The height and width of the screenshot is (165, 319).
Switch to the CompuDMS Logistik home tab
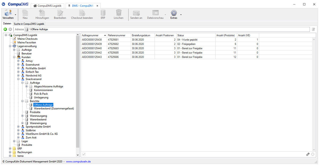47,6
